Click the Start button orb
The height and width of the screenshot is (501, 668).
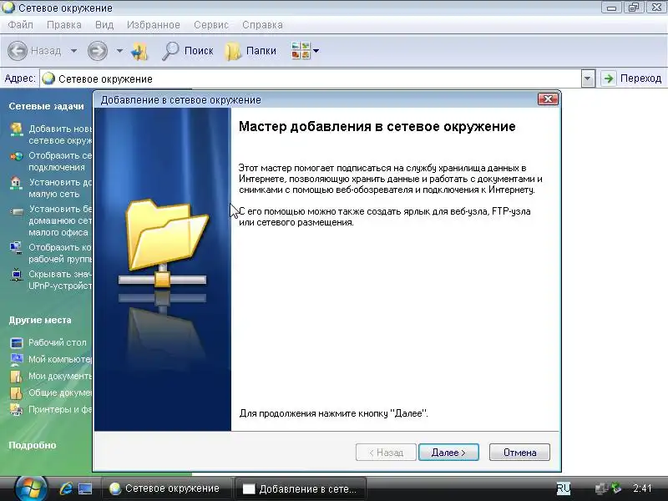[x=30, y=488]
